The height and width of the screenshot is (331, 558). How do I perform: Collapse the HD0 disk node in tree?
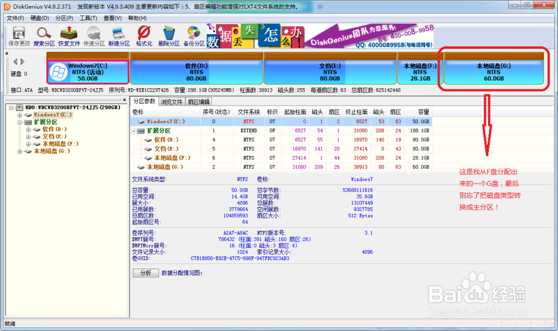tap(11, 108)
